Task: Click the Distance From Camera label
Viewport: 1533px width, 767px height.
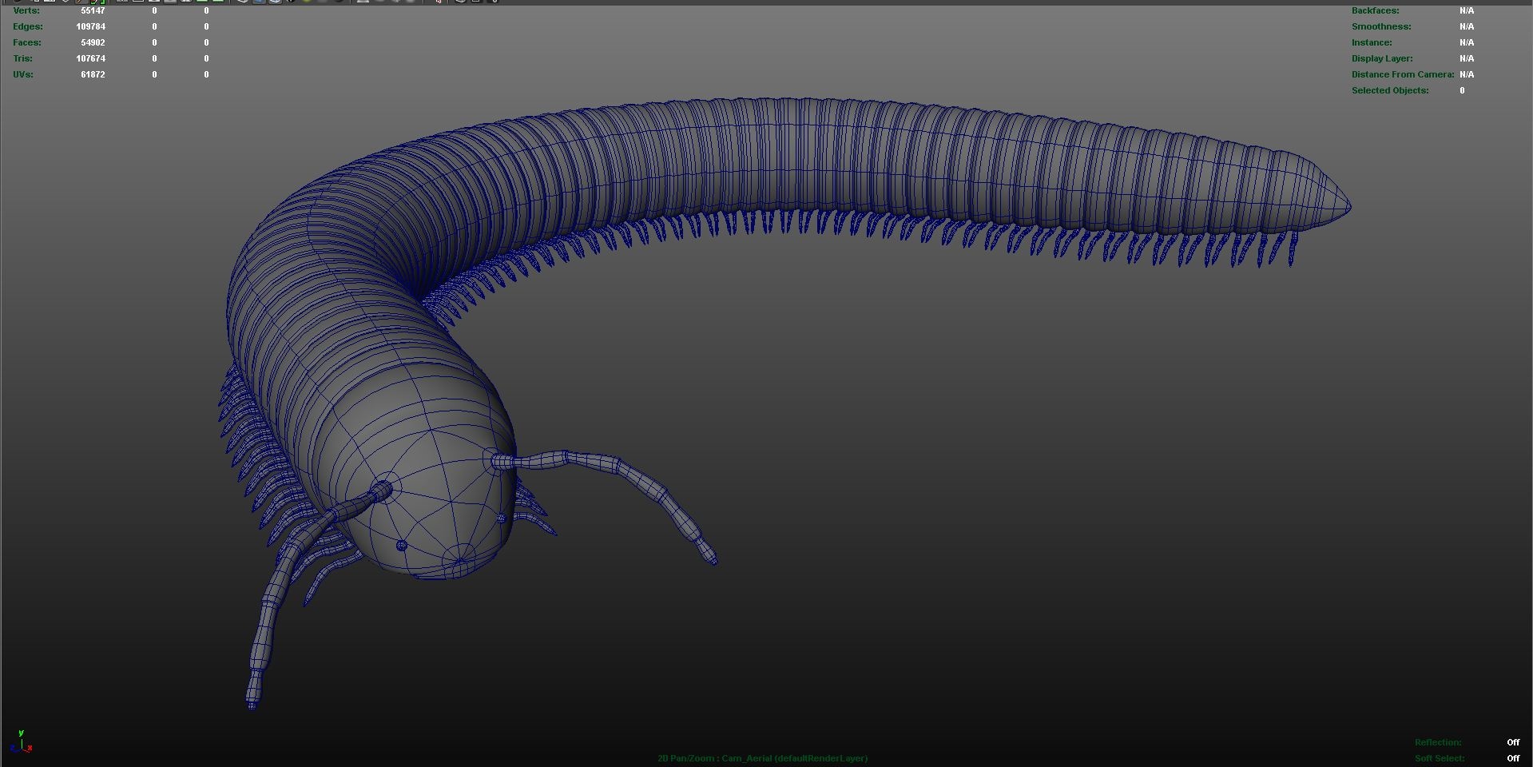Action: pos(1402,74)
